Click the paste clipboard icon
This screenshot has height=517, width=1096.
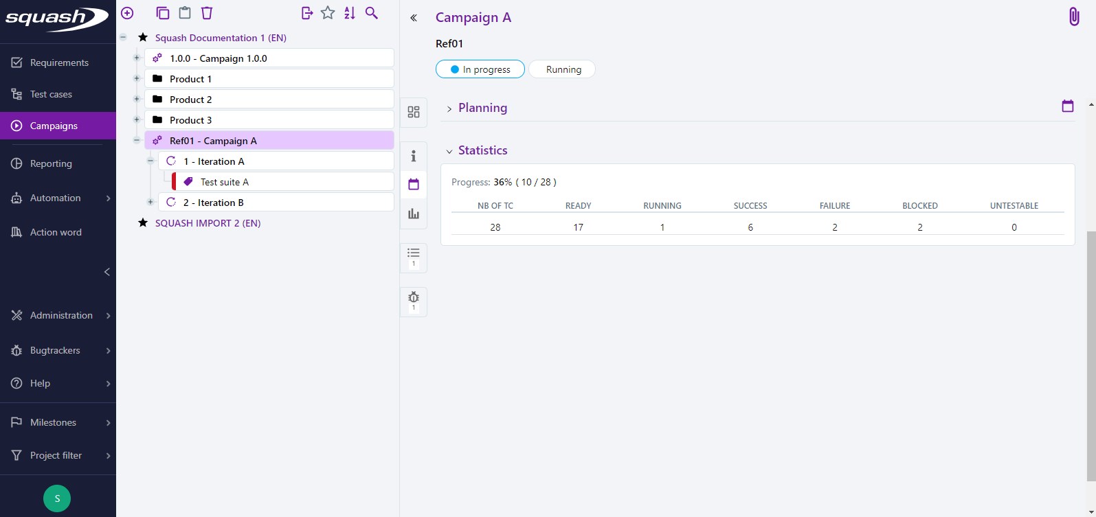[184, 13]
